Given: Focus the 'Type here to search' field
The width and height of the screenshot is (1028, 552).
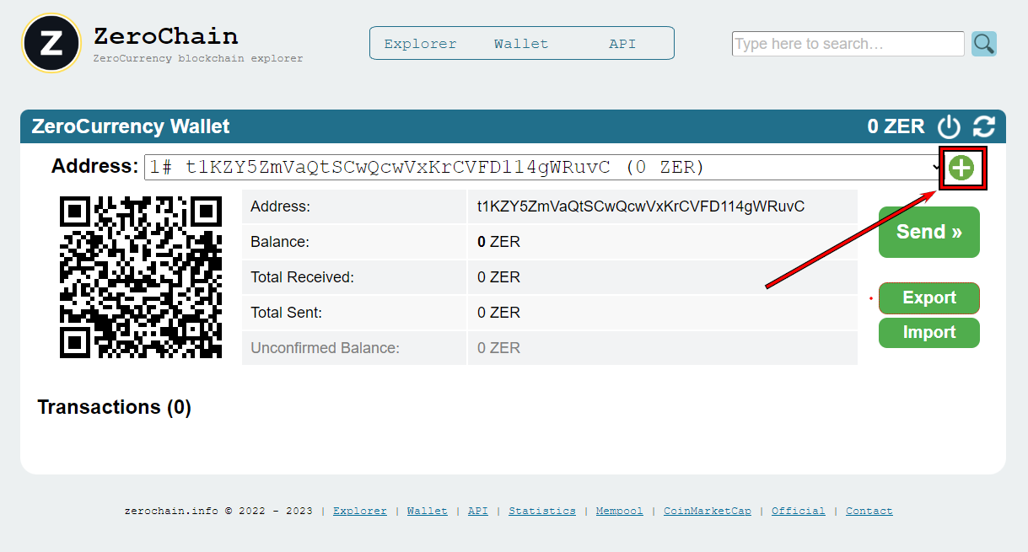Looking at the screenshot, I should 848,44.
